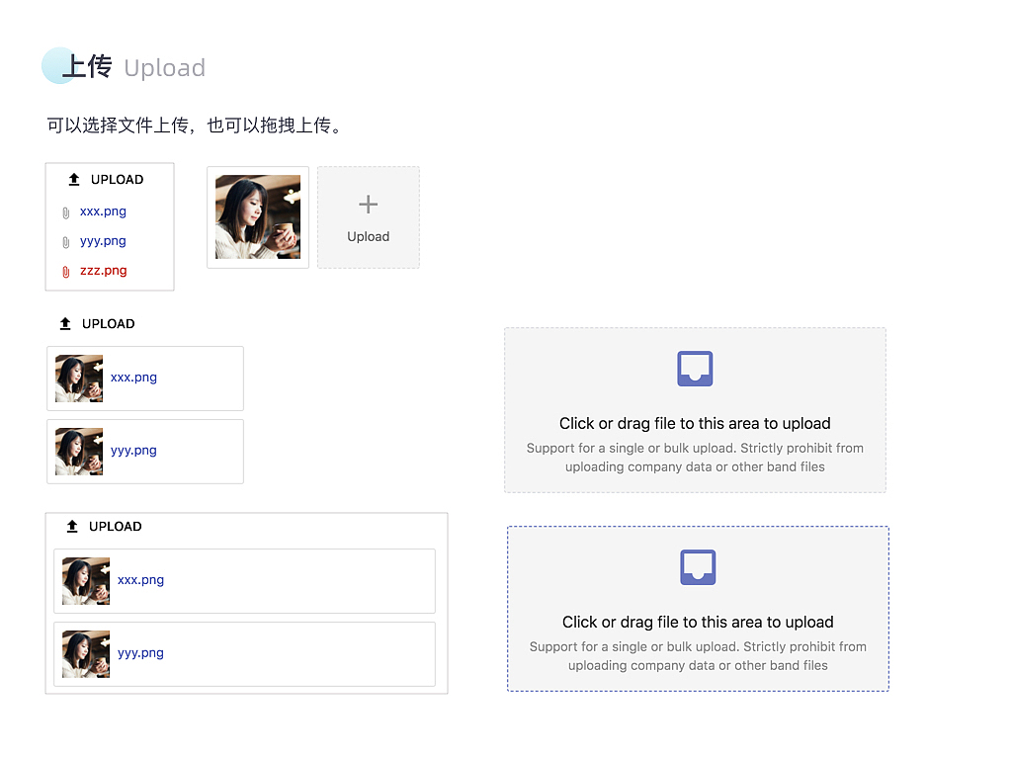
Task: Click the Upload label on the plus tile
Action: pos(368,236)
